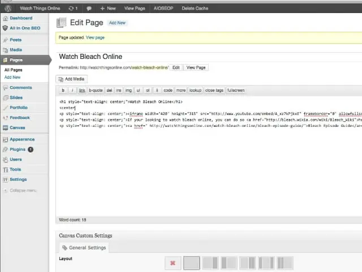Insert unordered list with ul button
Viewport: 362px width, 272px height.
[138, 91]
